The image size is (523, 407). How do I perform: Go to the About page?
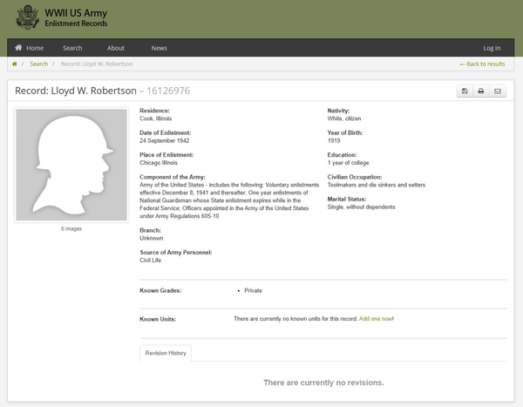tap(115, 48)
